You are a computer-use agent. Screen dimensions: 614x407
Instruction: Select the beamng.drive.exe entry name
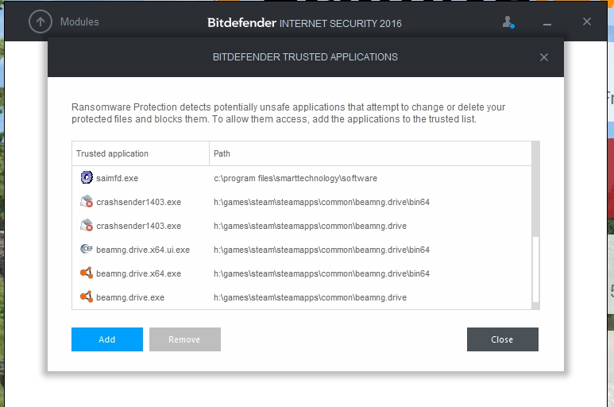coord(130,297)
